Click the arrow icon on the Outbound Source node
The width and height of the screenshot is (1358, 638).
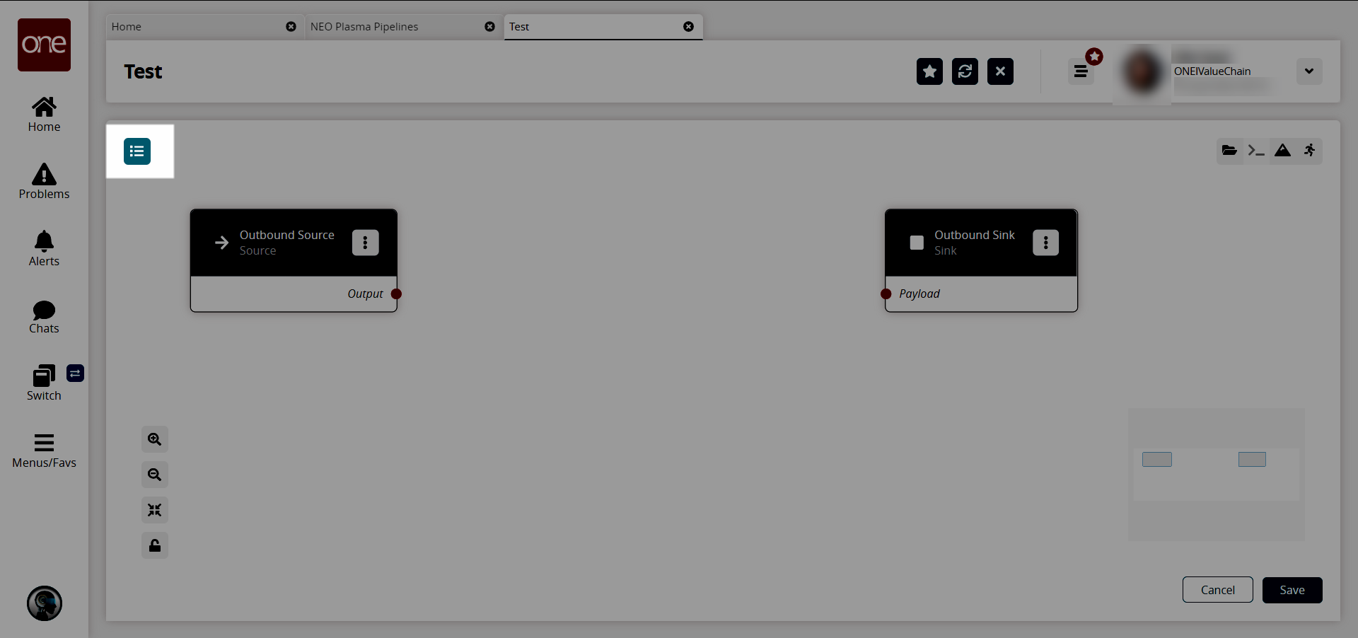pos(222,243)
